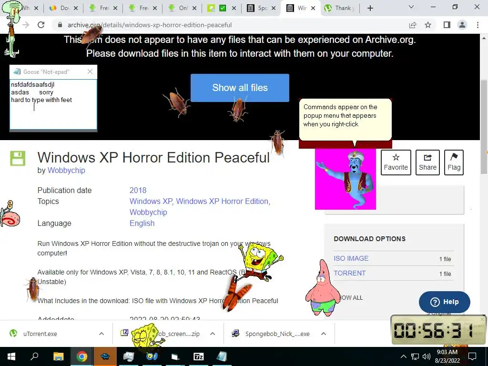Viewport: 488px width, 366px height.
Task: Open the Wobbychip author link
Action: [66, 170]
